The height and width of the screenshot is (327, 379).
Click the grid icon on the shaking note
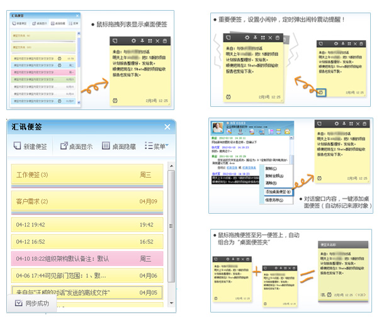coord(263,38)
